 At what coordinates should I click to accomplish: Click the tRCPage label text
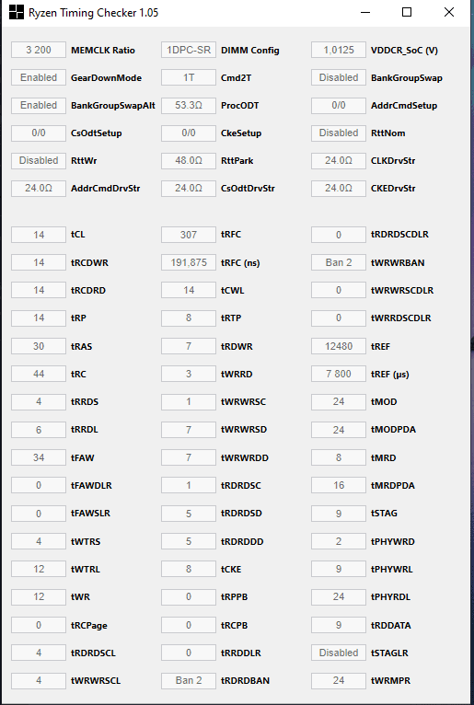point(89,626)
